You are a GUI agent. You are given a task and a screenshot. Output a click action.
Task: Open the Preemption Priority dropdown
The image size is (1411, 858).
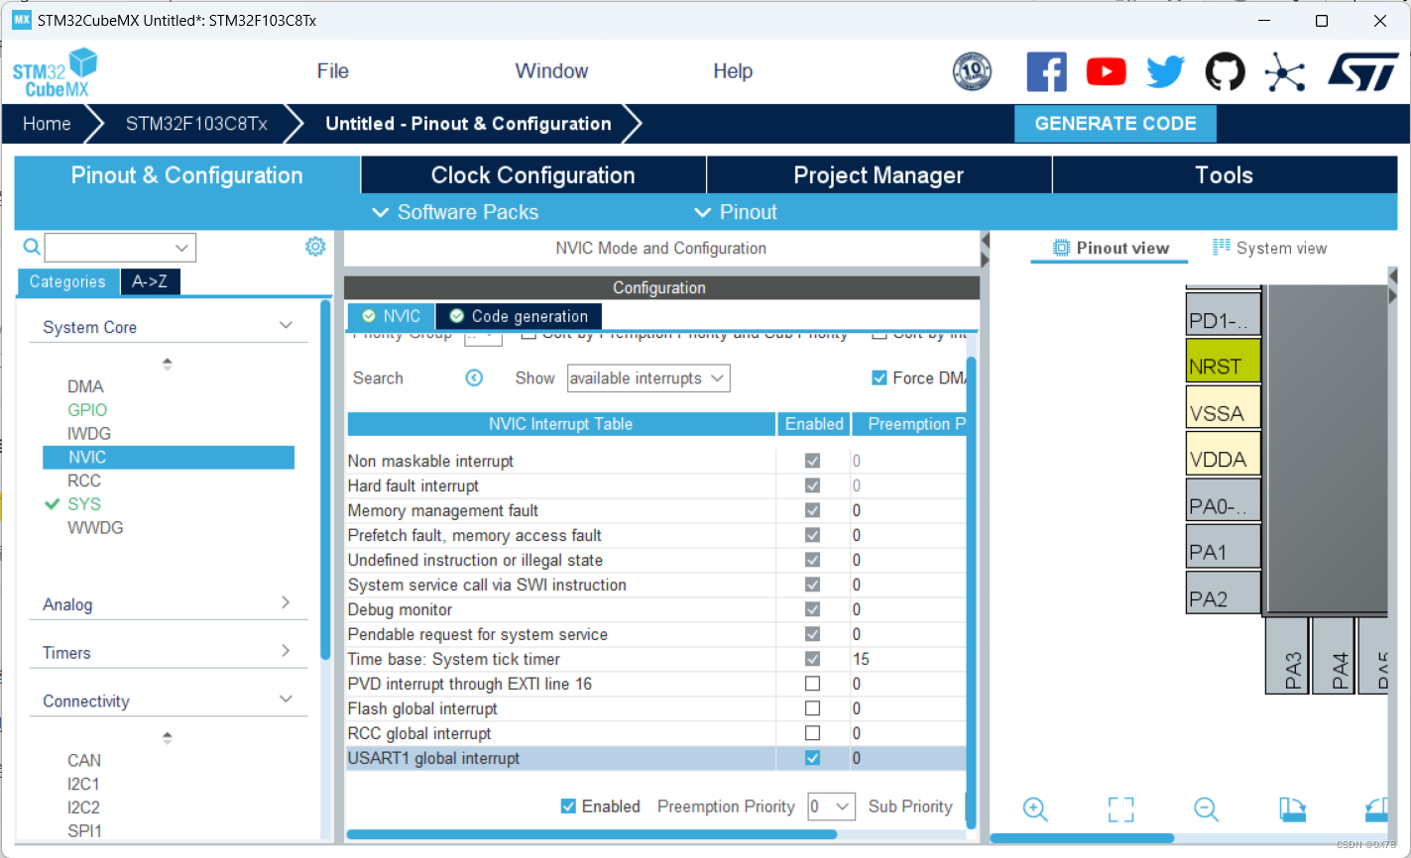tap(831, 806)
